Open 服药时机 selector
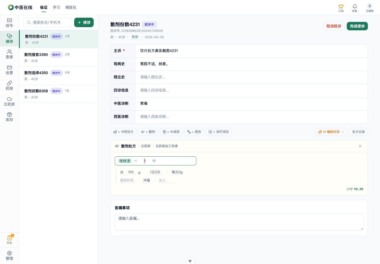The image size is (380, 264). coord(127,180)
